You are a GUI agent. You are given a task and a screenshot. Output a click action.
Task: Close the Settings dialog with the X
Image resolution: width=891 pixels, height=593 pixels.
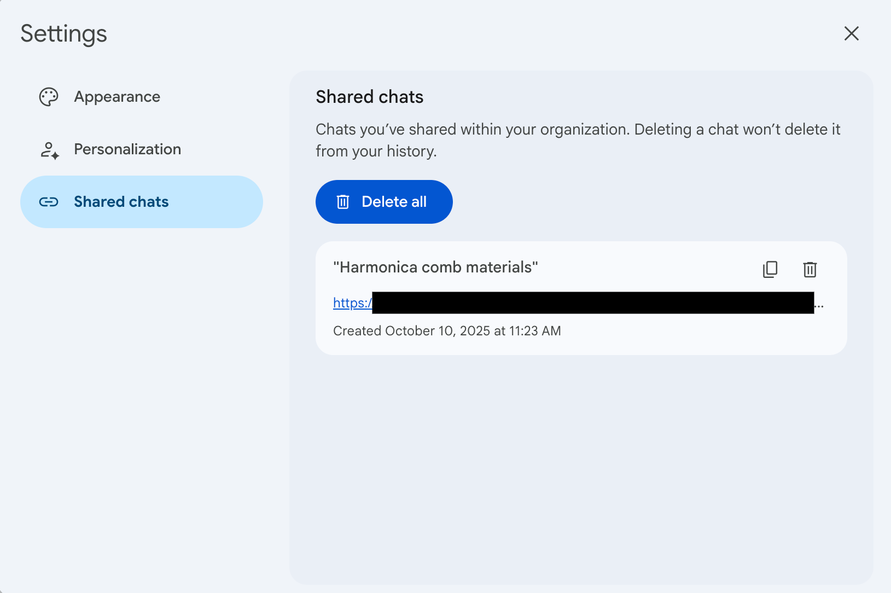851,33
